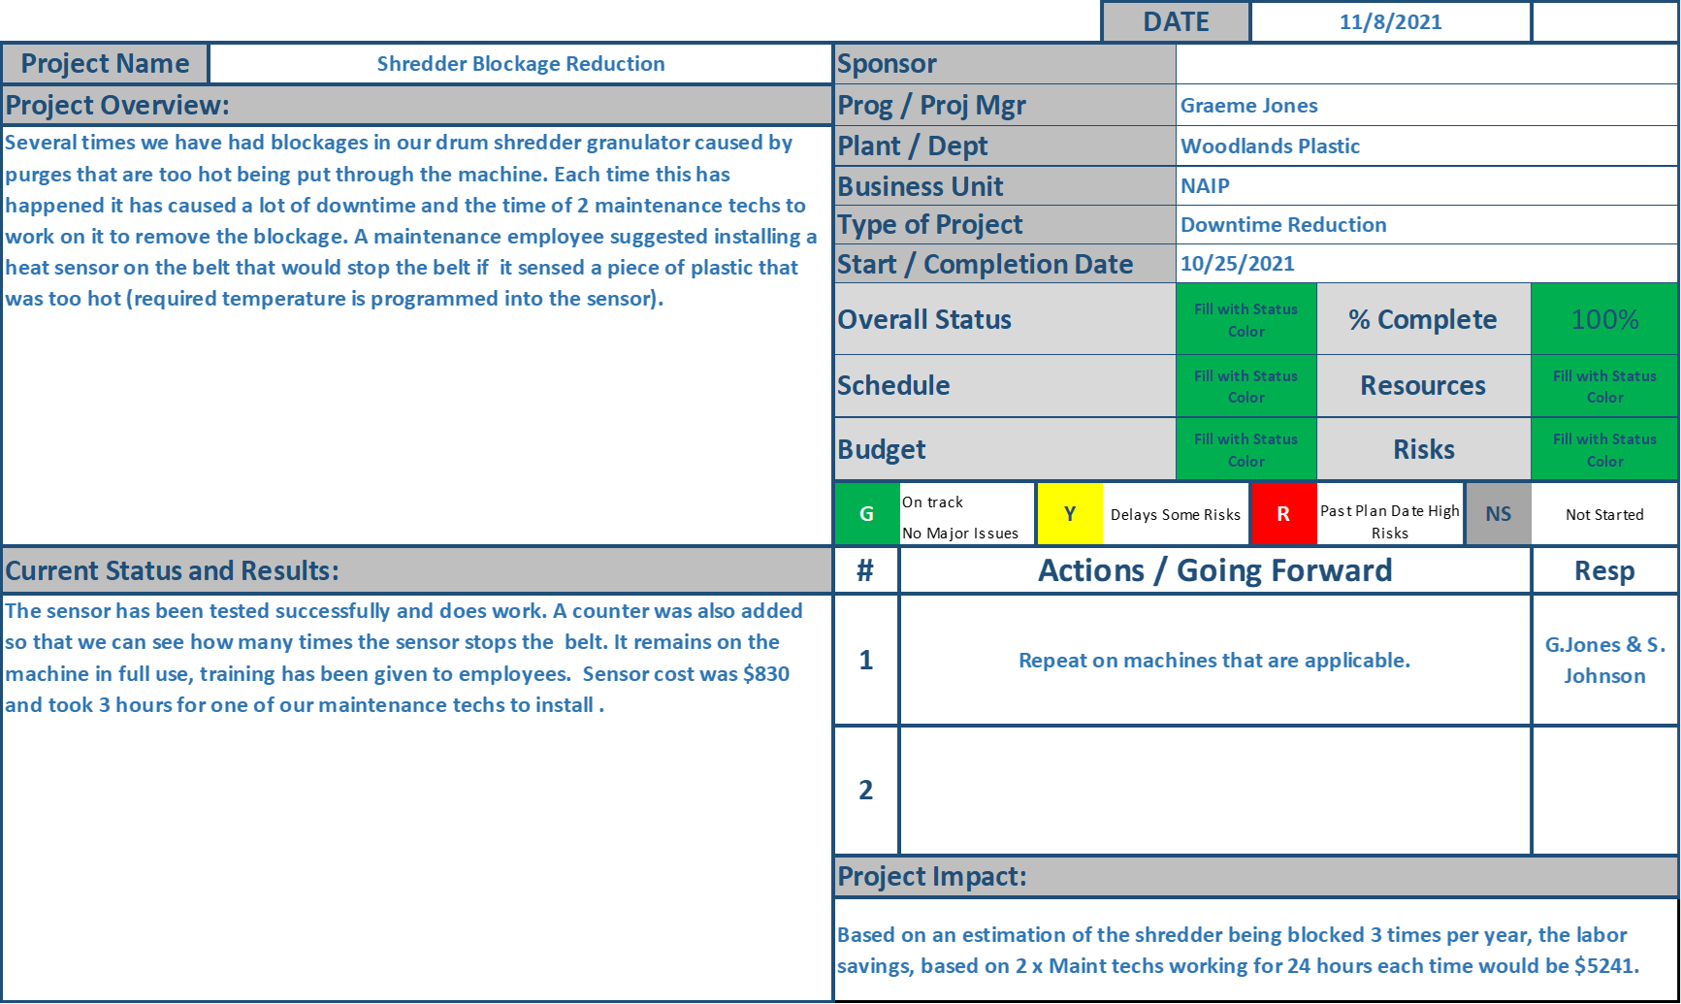Click the Downtime Reduction cell
Viewport: 1681px width, 1004px height.
pos(1427,224)
